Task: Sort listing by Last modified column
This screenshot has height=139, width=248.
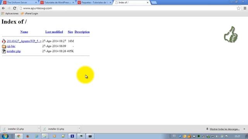Action: tap(54, 32)
